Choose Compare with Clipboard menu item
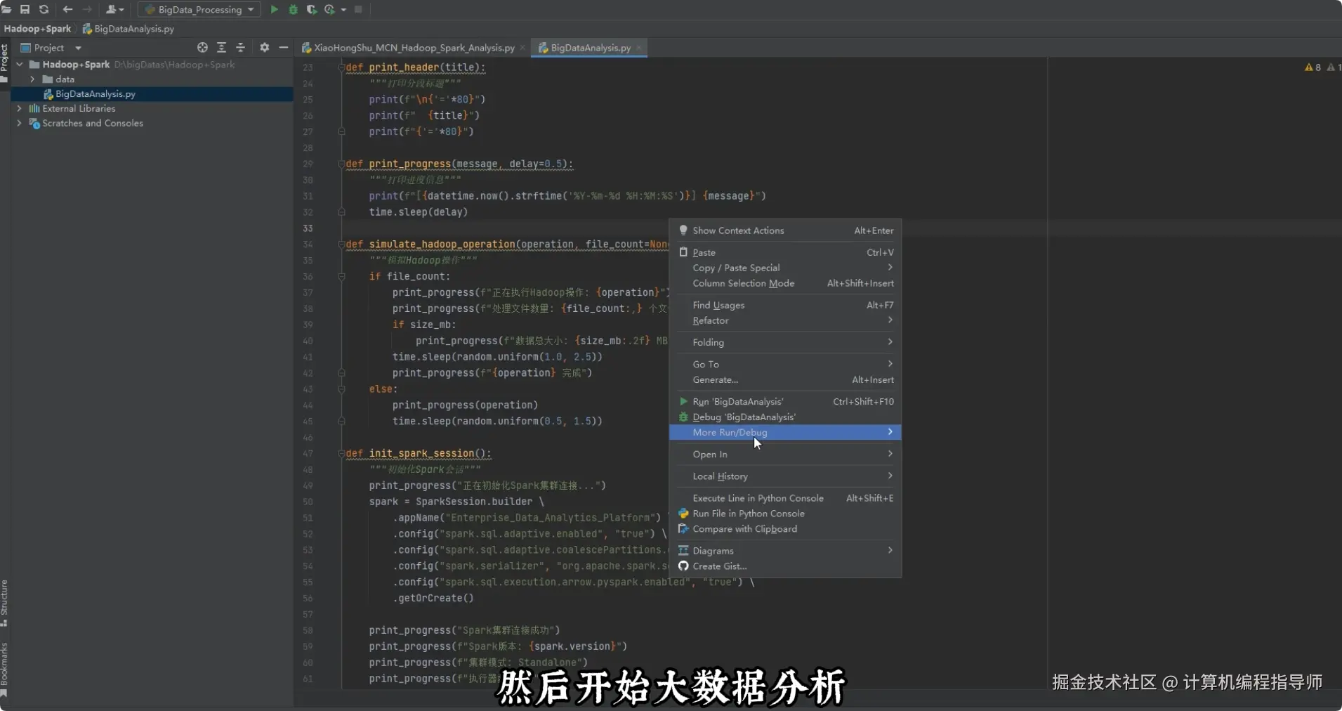This screenshot has width=1342, height=711. (x=785, y=529)
